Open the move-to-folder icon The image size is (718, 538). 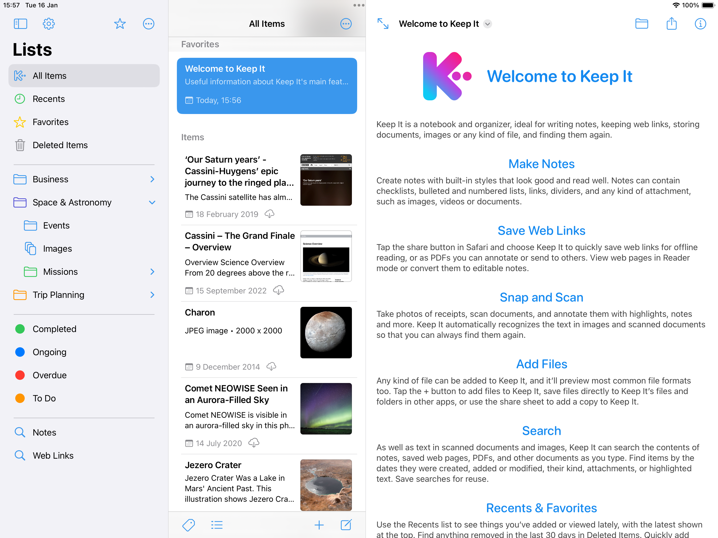click(x=642, y=24)
